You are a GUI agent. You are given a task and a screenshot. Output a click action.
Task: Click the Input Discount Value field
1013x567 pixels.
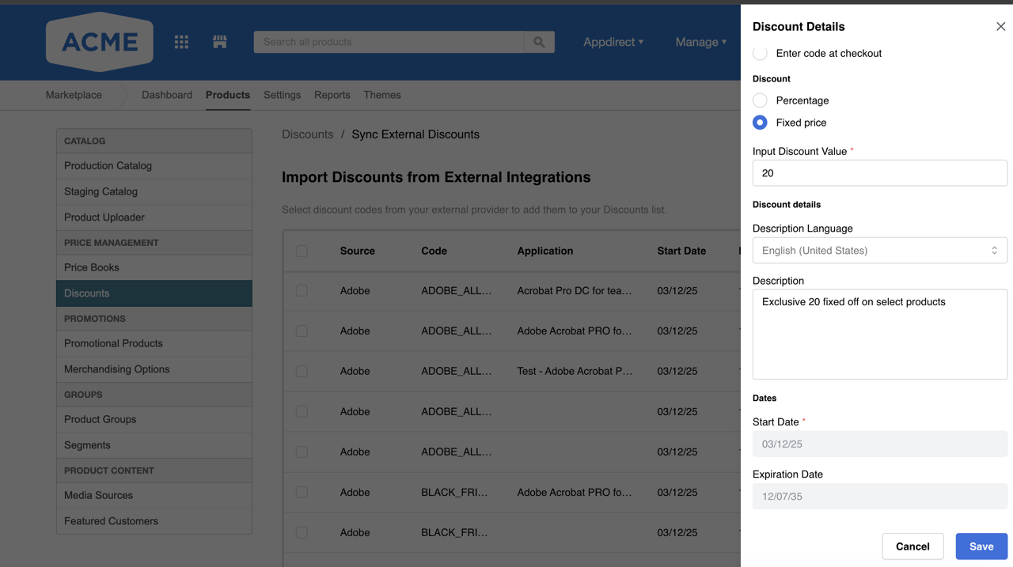click(879, 173)
